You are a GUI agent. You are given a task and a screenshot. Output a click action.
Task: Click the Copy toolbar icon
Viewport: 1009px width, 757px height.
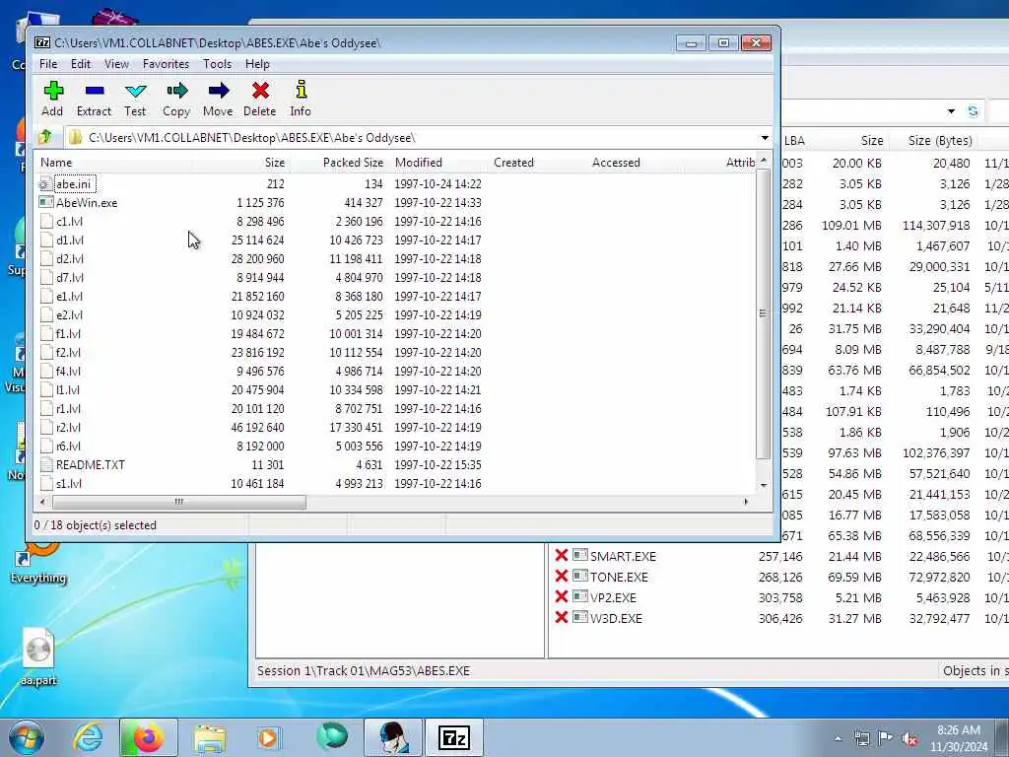pos(176,90)
